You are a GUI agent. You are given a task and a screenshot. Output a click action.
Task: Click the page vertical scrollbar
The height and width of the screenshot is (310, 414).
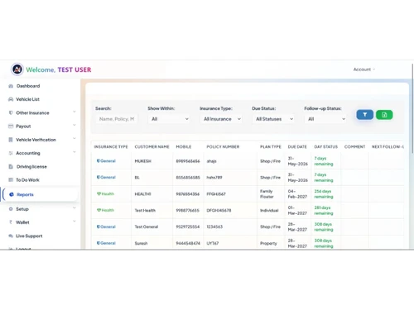pos(412,107)
